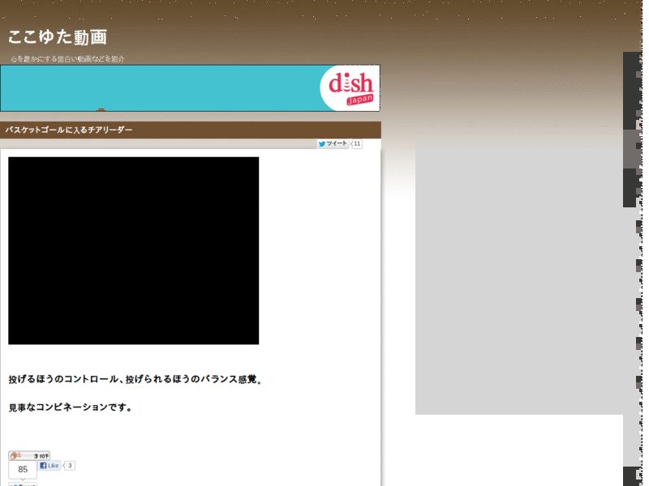Click the black video player to start playback
The width and height of the screenshot is (649, 486).
pos(132,251)
